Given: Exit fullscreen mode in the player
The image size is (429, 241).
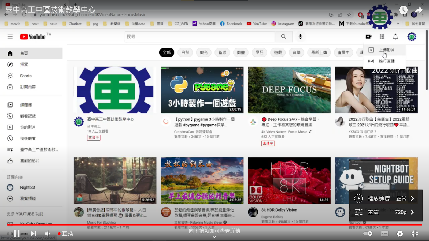Looking at the screenshot, I should 415,234.
